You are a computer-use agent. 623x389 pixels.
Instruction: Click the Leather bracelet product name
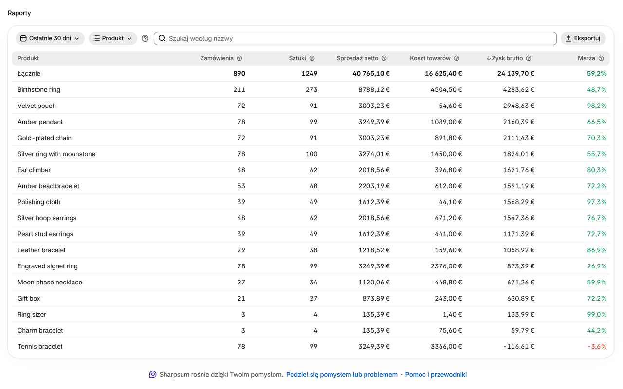[41, 250]
